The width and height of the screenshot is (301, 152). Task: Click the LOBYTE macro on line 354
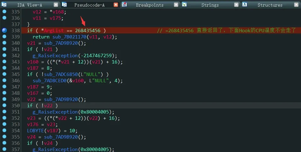pyautogui.click(x=35, y=131)
